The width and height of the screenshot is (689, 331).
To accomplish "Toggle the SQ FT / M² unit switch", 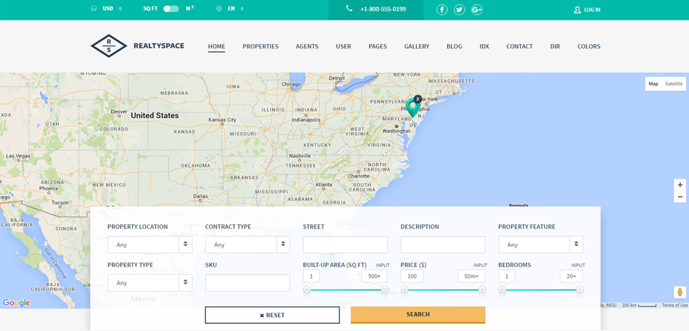I will click(171, 8).
